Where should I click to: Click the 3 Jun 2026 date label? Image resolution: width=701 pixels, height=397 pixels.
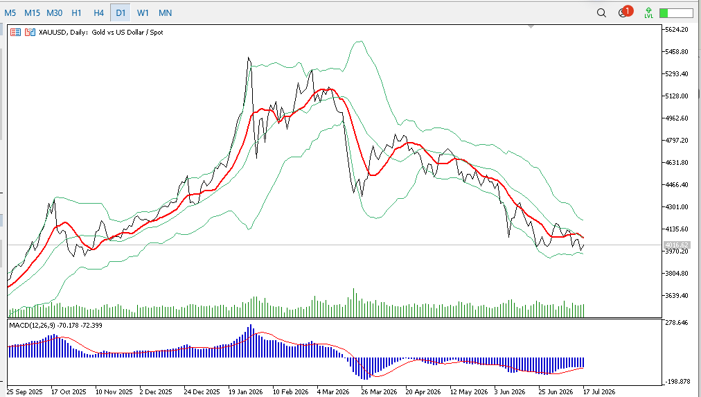[x=510, y=391]
